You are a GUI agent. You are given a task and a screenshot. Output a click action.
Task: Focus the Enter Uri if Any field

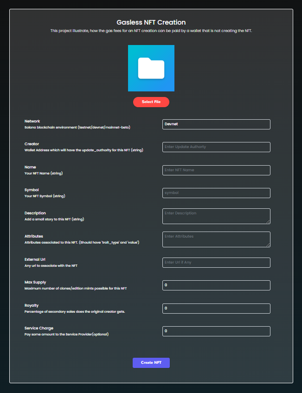[216, 263]
